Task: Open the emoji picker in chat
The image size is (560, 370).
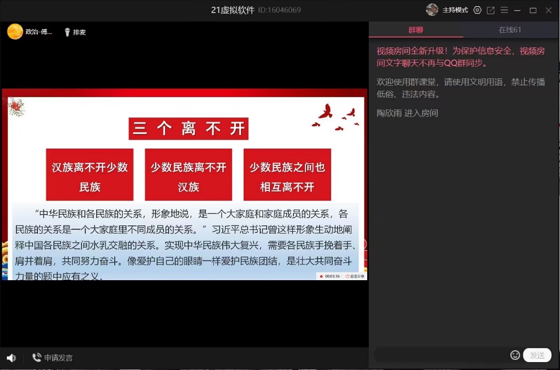Action: [515, 355]
